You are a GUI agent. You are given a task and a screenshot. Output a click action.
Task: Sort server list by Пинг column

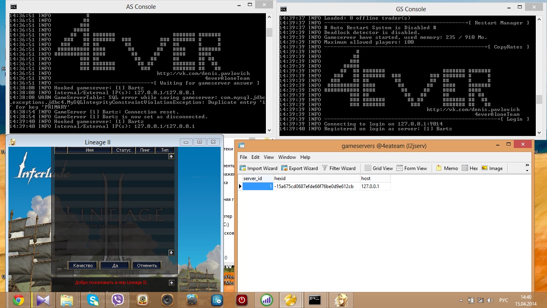(145, 150)
